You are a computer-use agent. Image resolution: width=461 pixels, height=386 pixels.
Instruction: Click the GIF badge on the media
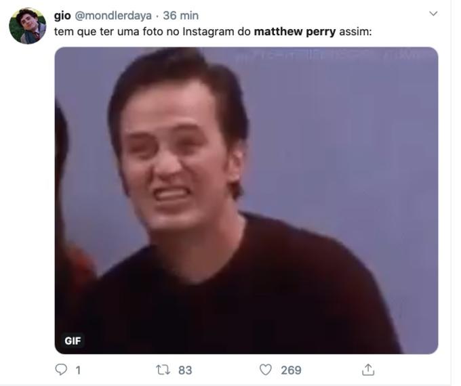[x=73, y=341]
